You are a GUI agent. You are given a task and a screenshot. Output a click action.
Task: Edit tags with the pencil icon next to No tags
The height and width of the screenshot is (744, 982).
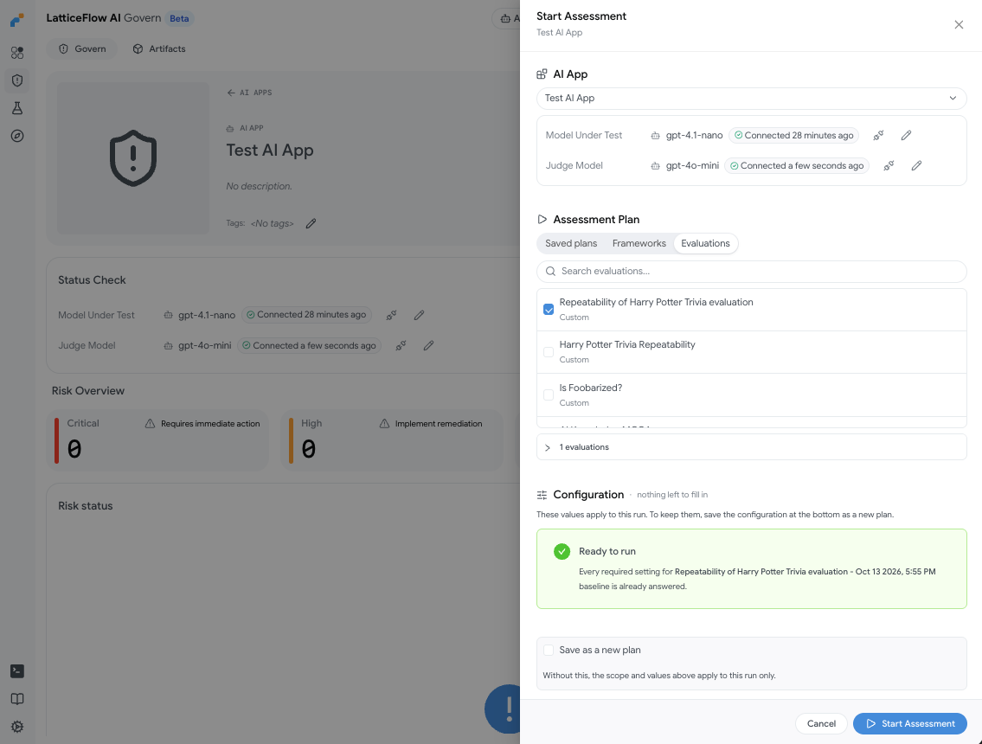311,223
